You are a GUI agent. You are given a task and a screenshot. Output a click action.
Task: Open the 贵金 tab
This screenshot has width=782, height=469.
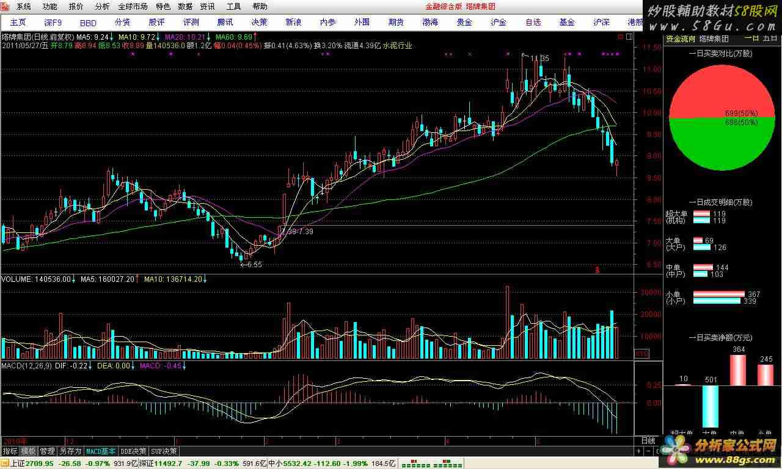coord(464,22)
